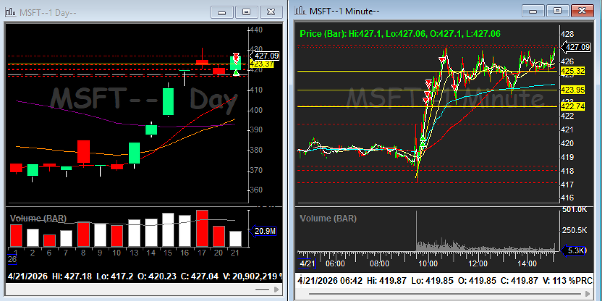This screenshot has width=602, height=301.
Task: Click the 10:00 time axis label in Minute chart
Action: point(428,263)
